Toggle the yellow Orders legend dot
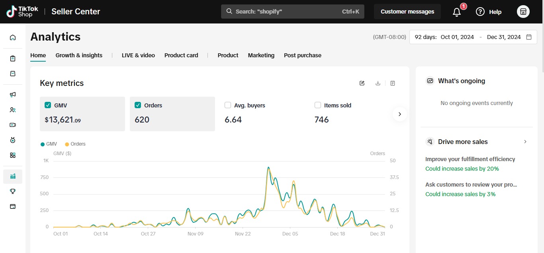 [67, 144]
